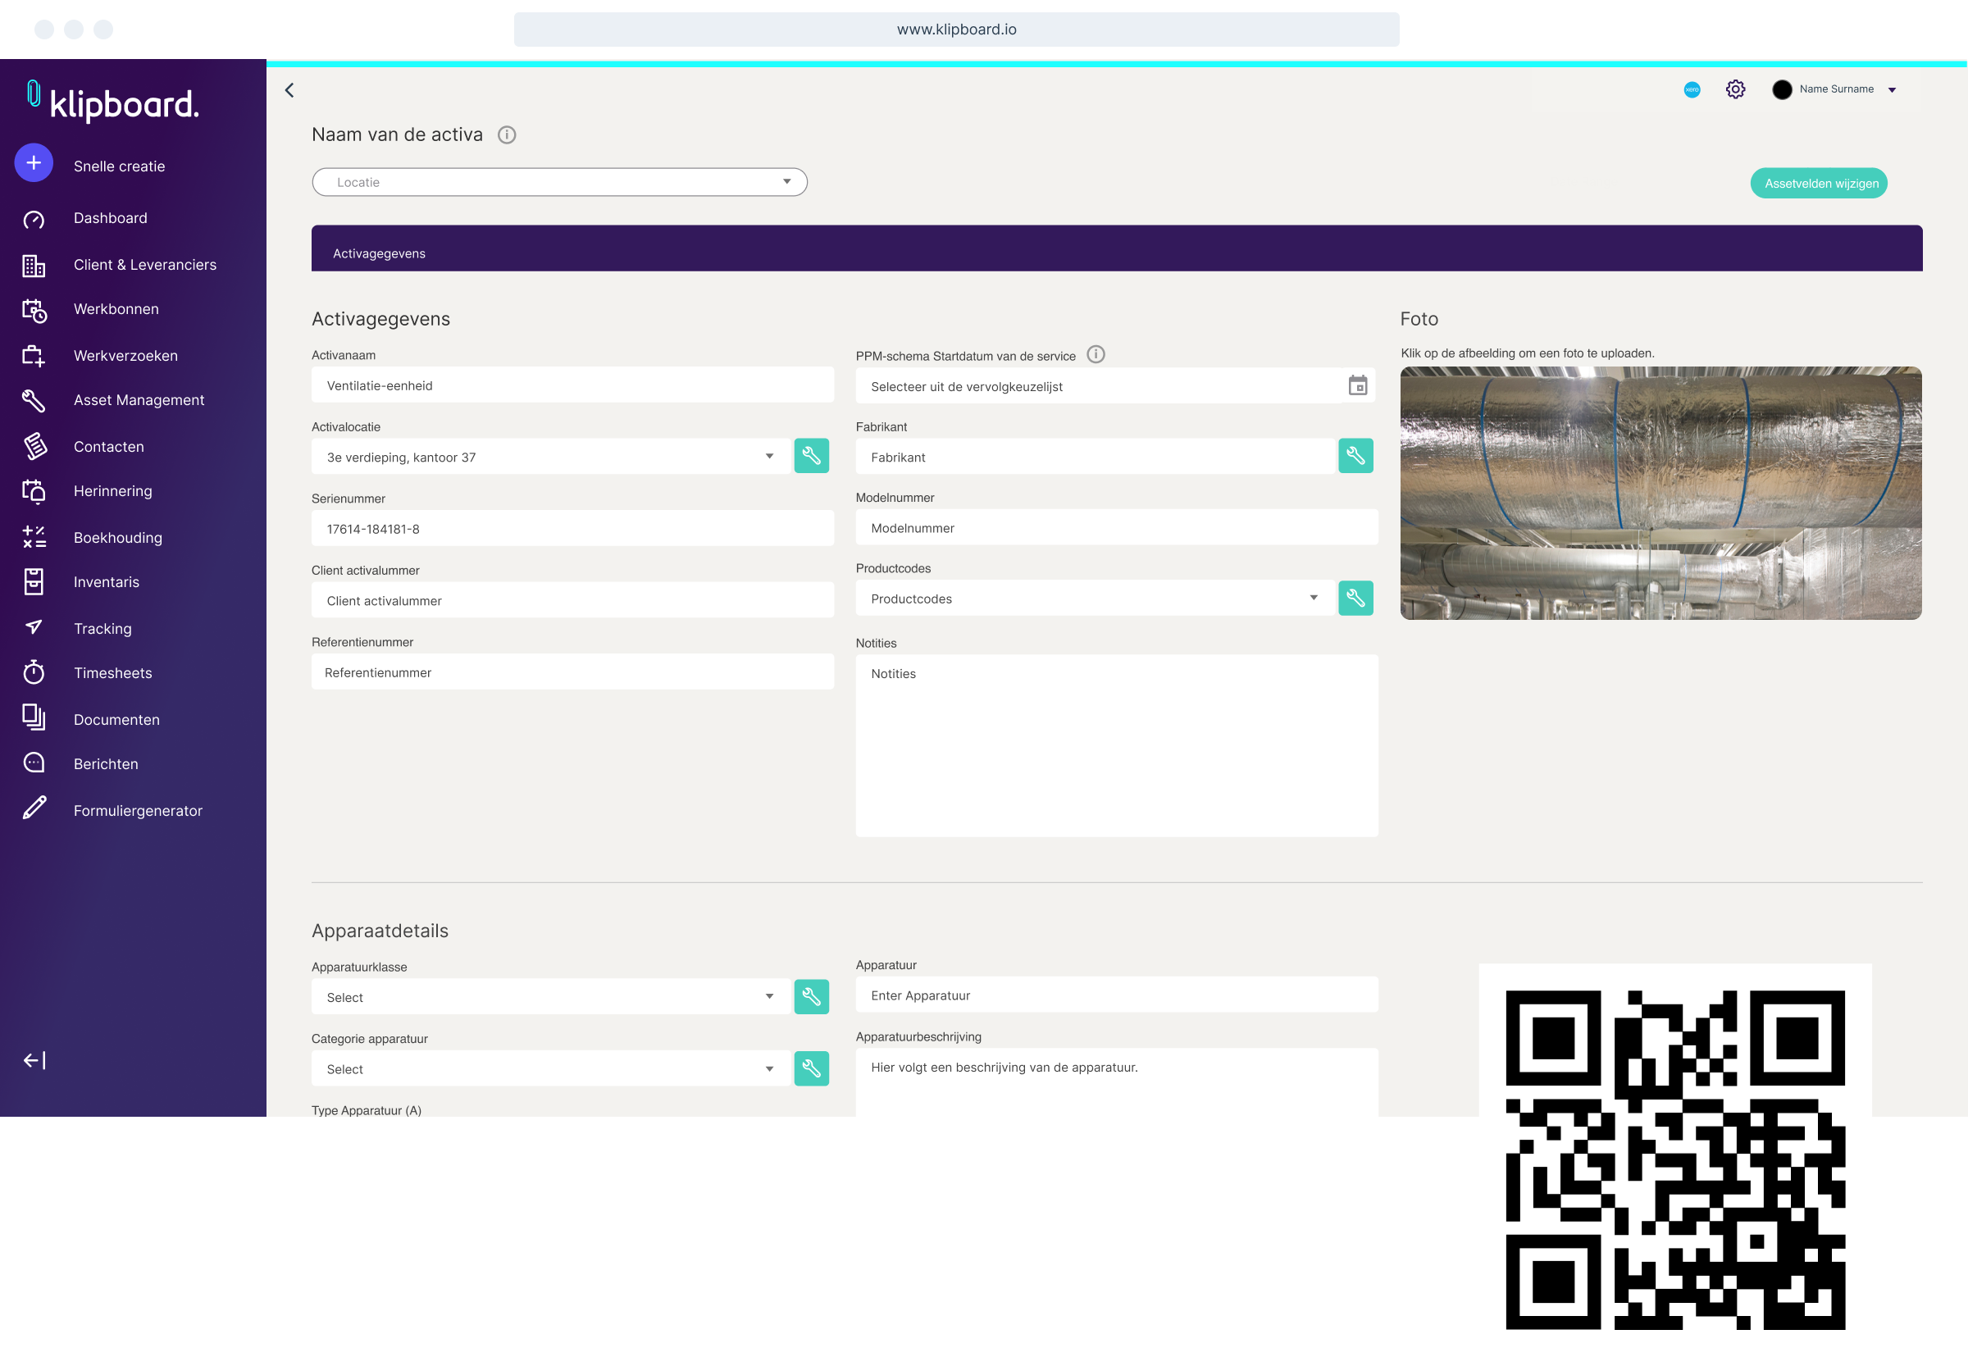Click the Notities text area
This screenshot has height=1357, width=1968.
(x=1118, y=745)
